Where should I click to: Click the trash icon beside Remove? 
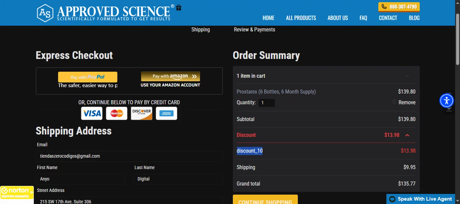[394, 102]
